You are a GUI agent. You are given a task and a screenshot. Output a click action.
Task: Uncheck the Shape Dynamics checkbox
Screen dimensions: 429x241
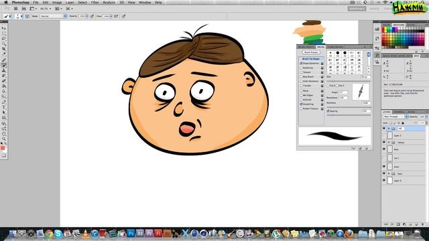(301, 64)
